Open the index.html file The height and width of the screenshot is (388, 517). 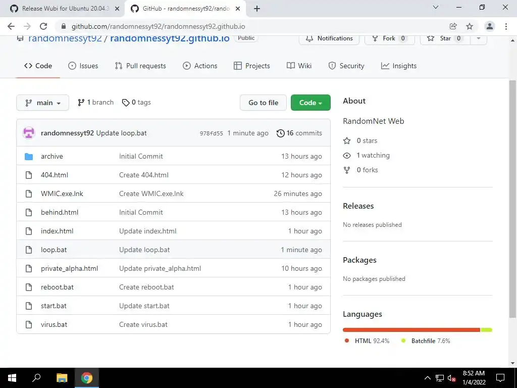click(57, 231)
